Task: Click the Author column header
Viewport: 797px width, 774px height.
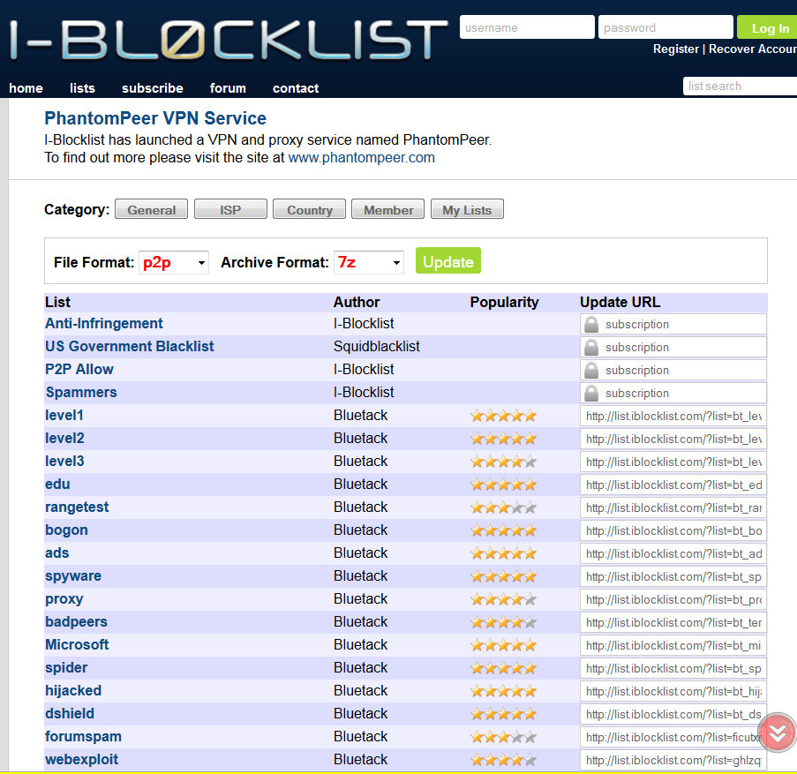Action: pos(357,302)
